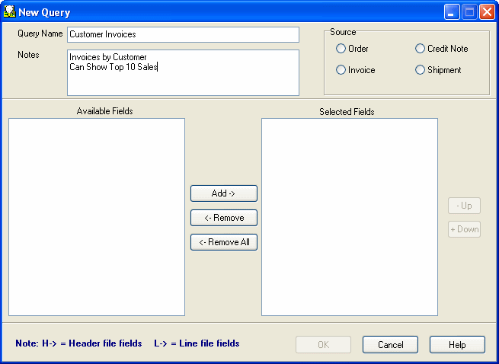Move field down with + Down button

464,229
